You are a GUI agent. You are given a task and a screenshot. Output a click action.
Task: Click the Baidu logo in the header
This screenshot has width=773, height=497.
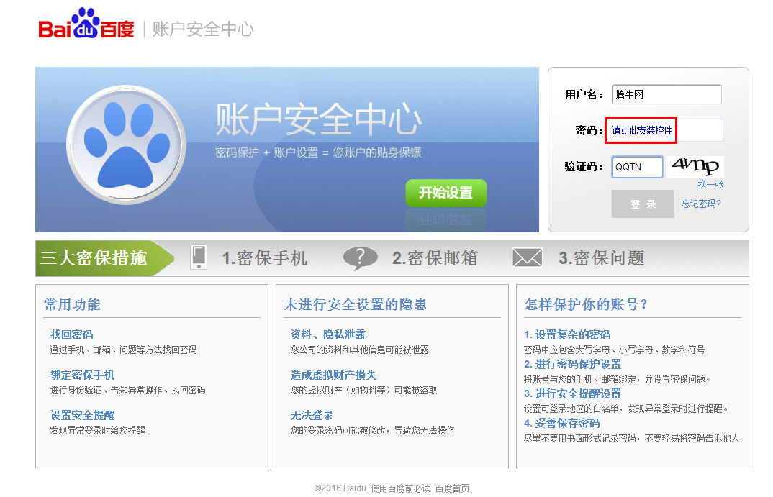tap(86, 24)
